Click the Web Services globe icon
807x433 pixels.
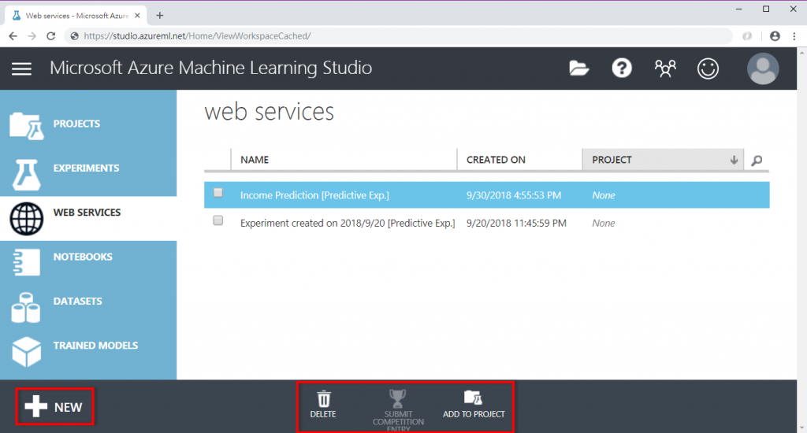pos(26,219)
